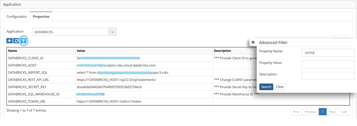The width and height of the screenshot is (357, 126).
Task: Open the Application dropdown showing DATABRICKS
Action: (x=75, y=32)
